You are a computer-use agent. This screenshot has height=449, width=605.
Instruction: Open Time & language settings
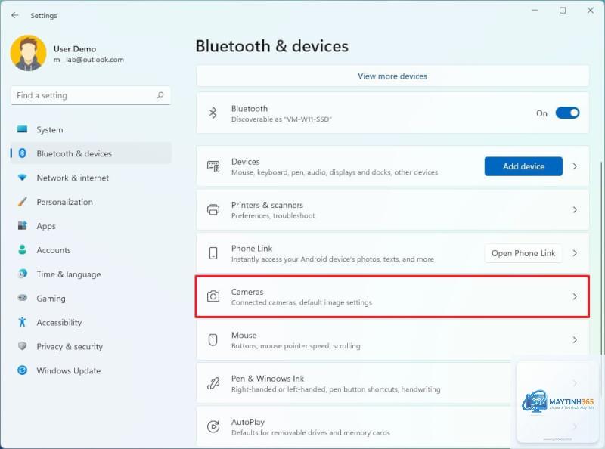[x=91, y=274]
